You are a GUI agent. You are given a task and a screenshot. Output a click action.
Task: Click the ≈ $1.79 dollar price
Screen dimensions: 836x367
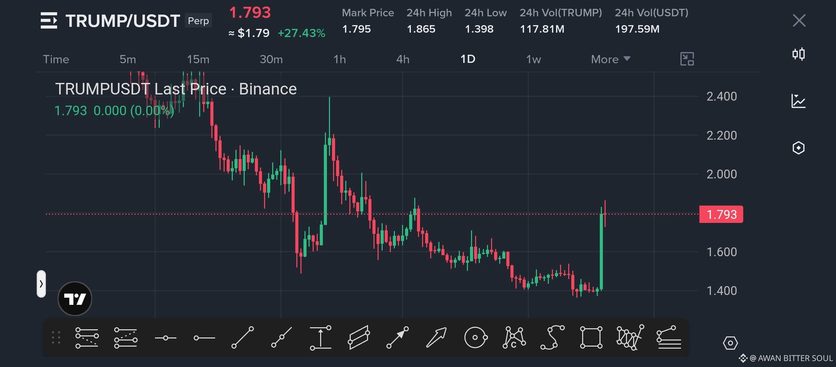[x=249, y=33]
